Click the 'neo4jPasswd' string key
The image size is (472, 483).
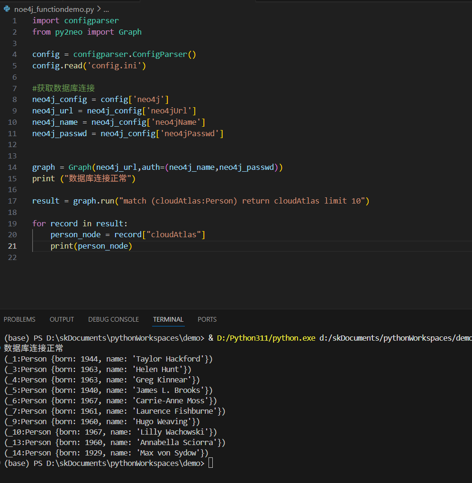pyautogui.click(x=189, y=134)
